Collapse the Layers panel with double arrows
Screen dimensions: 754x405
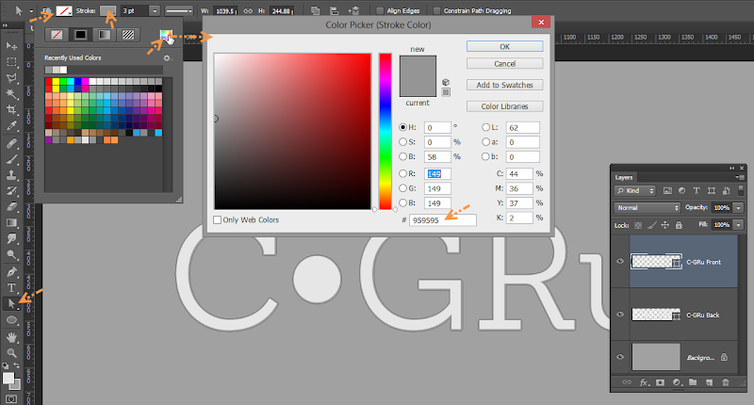[732, 168]
